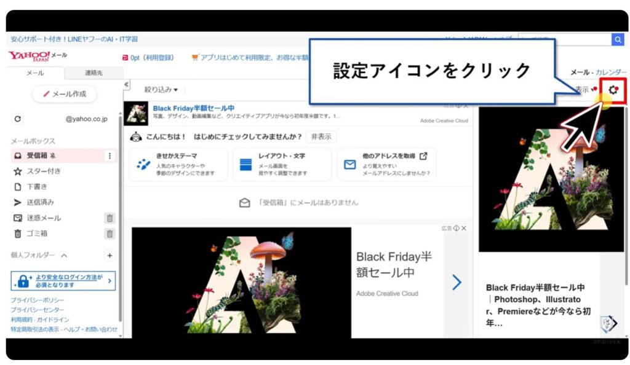Open the 絞り込み filter dropdown
The height and width of the screenshot is (365, 630).
pyautogui.click(x=160, y=89)
